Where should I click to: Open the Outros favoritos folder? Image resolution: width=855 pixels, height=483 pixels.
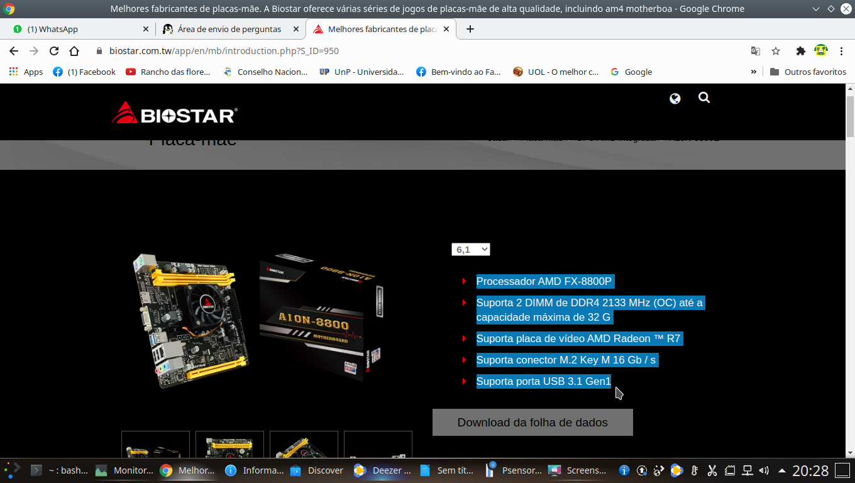[x=808, y=72]
